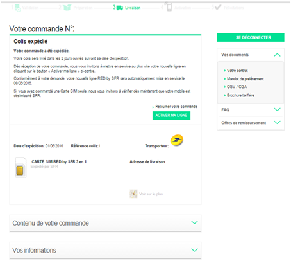Click the Vos documents heading

tap(235, 55)
